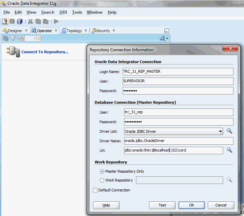Screen dimensions: 244x216
Task: Open the Search menu
Action: coord(48,12)
